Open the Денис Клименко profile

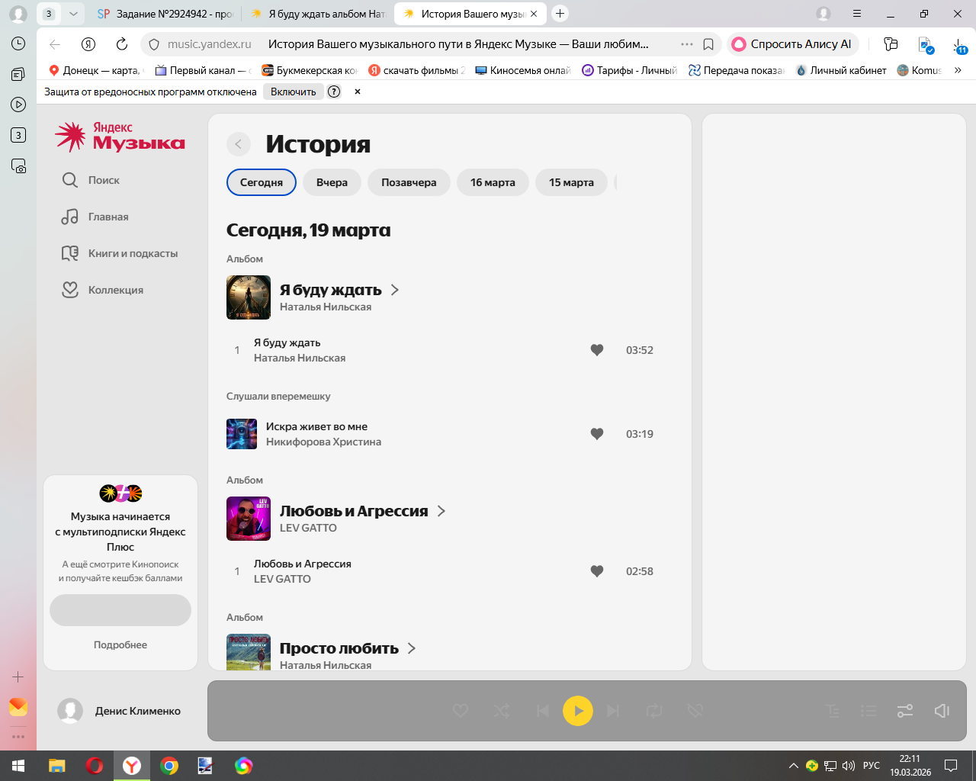click(120, 711)
